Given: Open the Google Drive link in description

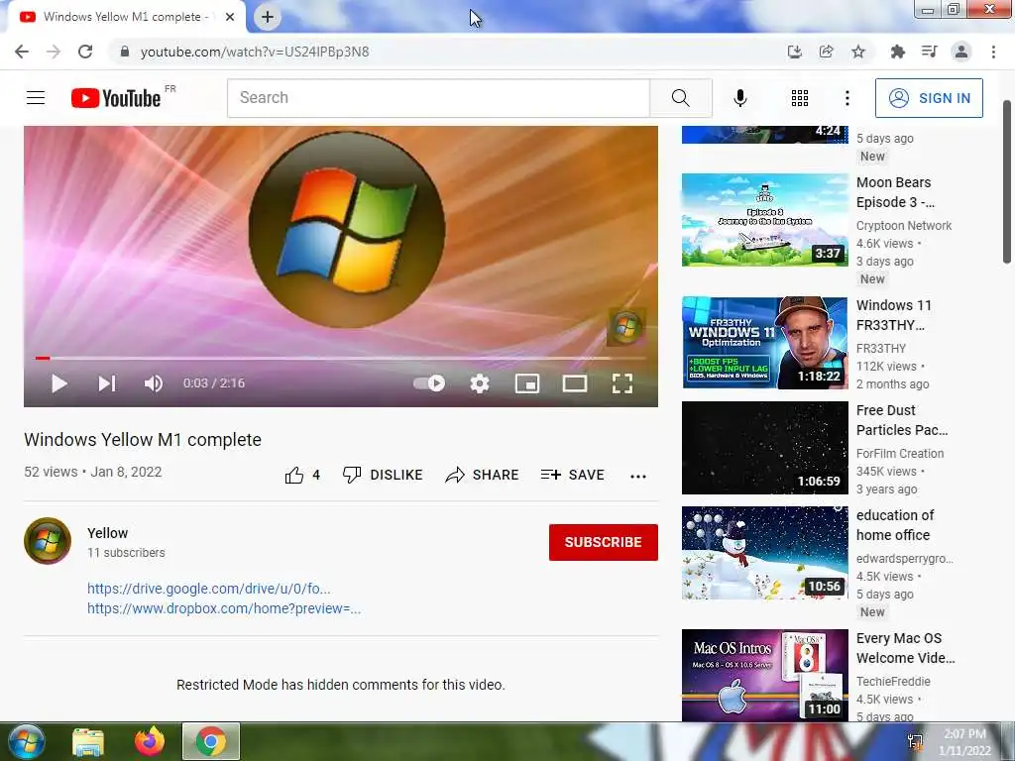Looking at the screenshot, I should 209,589.
